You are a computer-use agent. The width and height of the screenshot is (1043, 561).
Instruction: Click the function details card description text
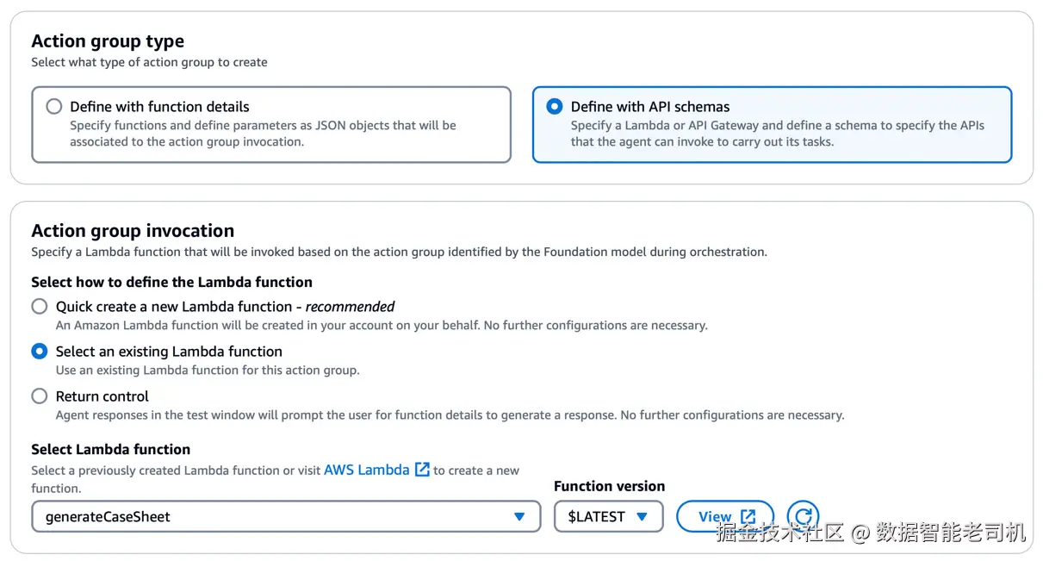pos(263,134)
